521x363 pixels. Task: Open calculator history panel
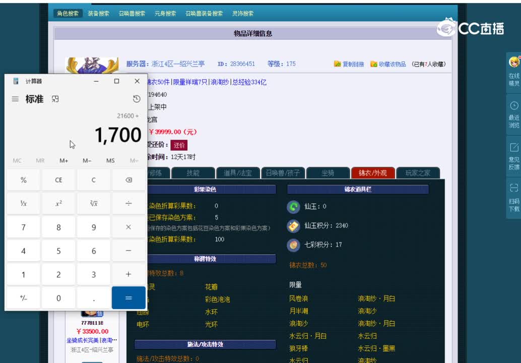coord(137,99)
